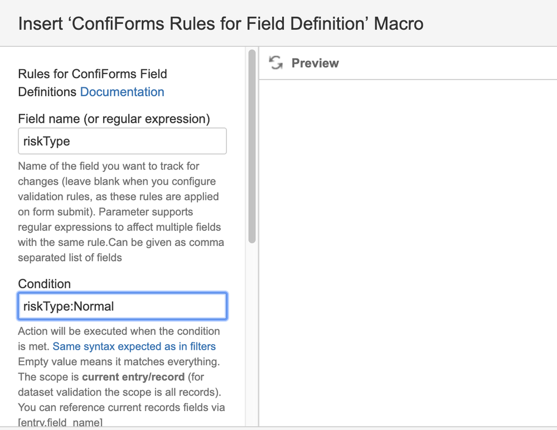Click the Condition input with riskType:Normal
Viewport: 557px width, 430px height.
coord(122,306)
